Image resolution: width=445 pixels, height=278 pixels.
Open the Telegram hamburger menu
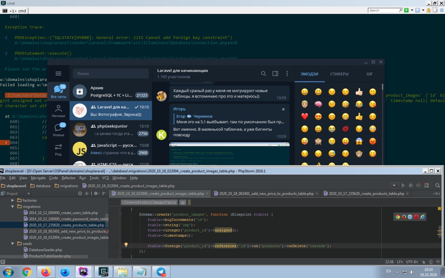tap(58, 73)
